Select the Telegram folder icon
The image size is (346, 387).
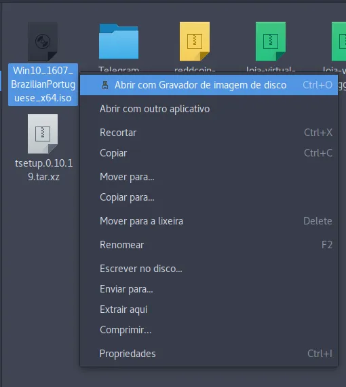(119, 41)
